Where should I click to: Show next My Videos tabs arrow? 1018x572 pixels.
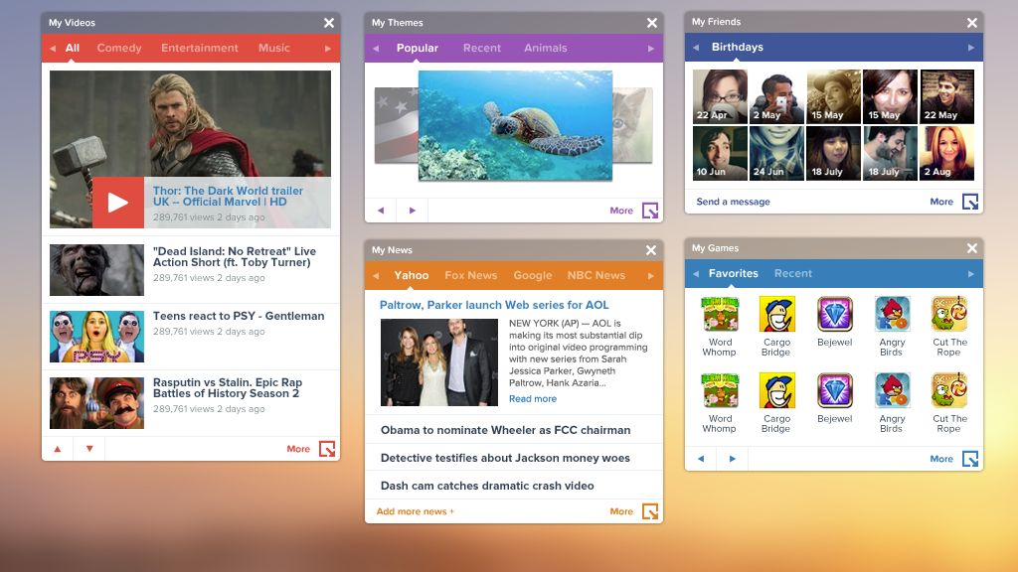pos(328,48)
